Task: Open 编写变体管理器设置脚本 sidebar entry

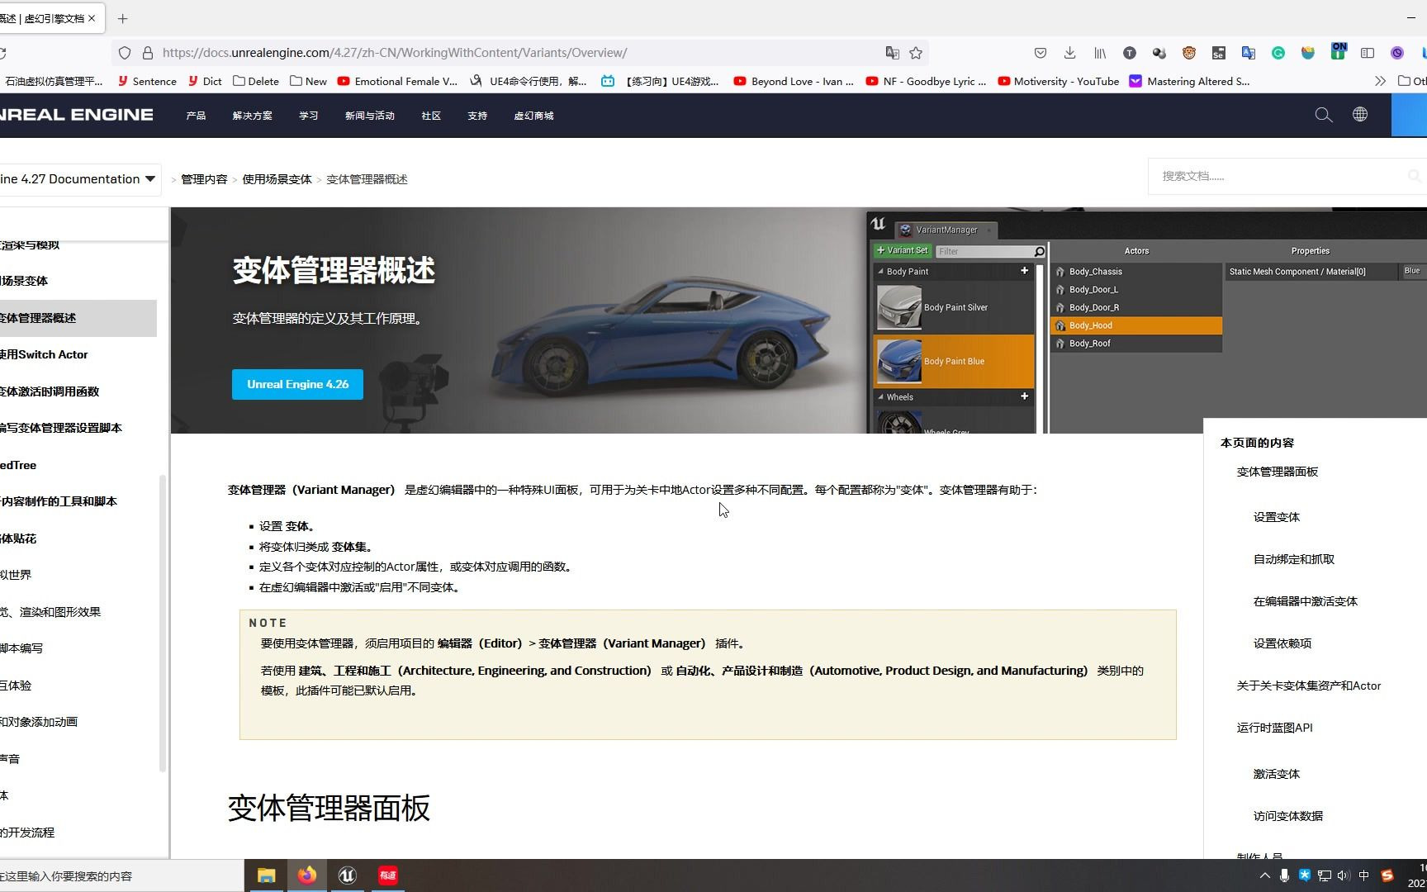Action: click(x=61, y=428)
